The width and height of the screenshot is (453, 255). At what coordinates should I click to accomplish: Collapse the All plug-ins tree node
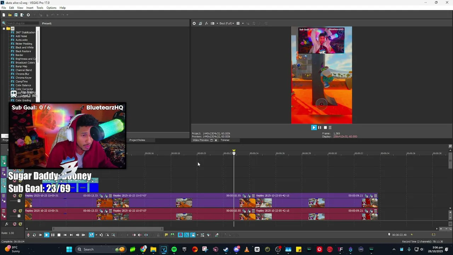(4, 29)
